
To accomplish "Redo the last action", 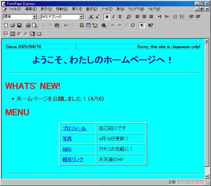I will click(x=73, y=25).
